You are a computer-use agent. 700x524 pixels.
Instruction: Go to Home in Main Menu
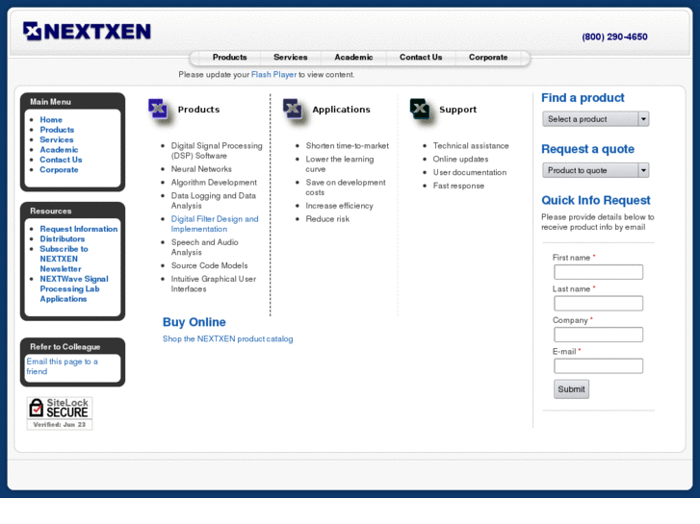point(51,119)
